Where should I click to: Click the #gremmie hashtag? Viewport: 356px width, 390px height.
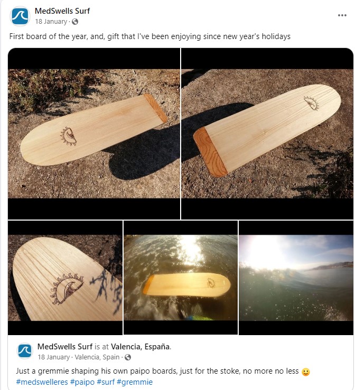135,382
